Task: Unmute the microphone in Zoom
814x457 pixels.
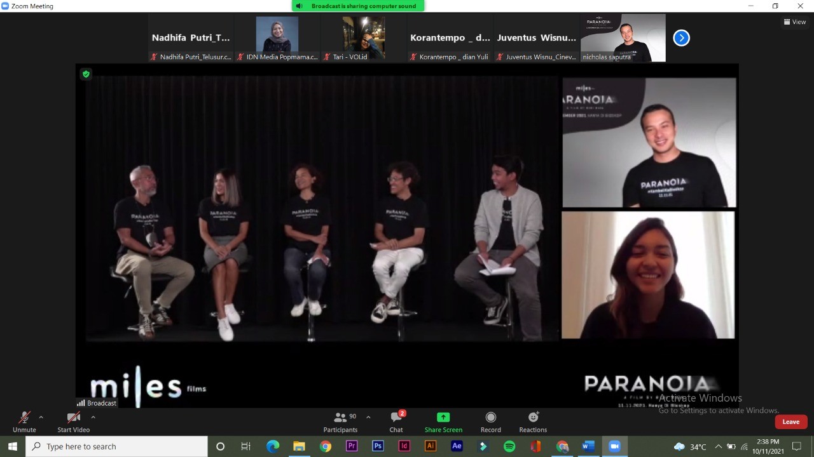Action: [24, 421]
